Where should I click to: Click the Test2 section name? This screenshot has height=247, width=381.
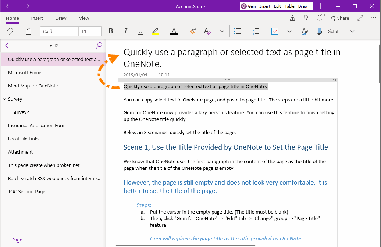[53, 46]
